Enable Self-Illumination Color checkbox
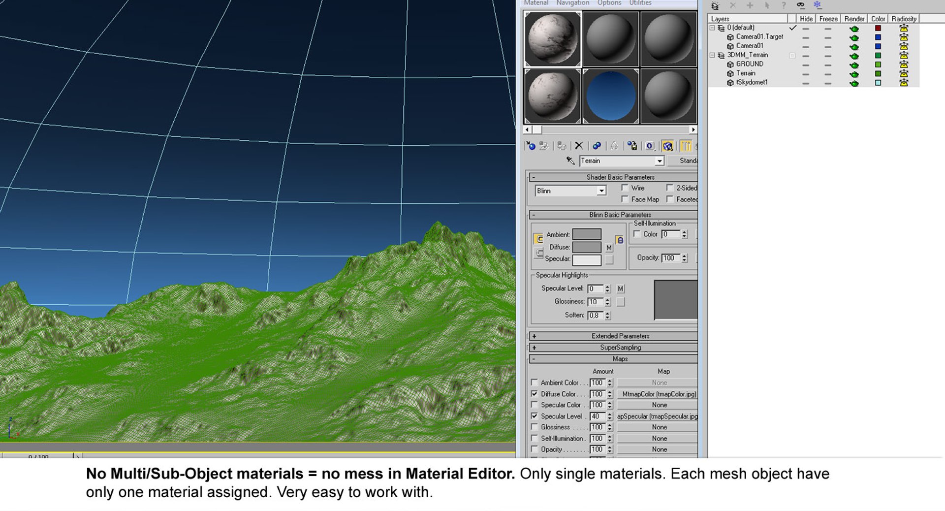The width and height of the screenshot is (945, 511). pos(637,234)
